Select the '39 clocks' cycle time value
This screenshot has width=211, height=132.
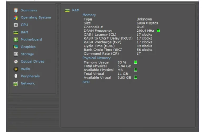(144, 46)
